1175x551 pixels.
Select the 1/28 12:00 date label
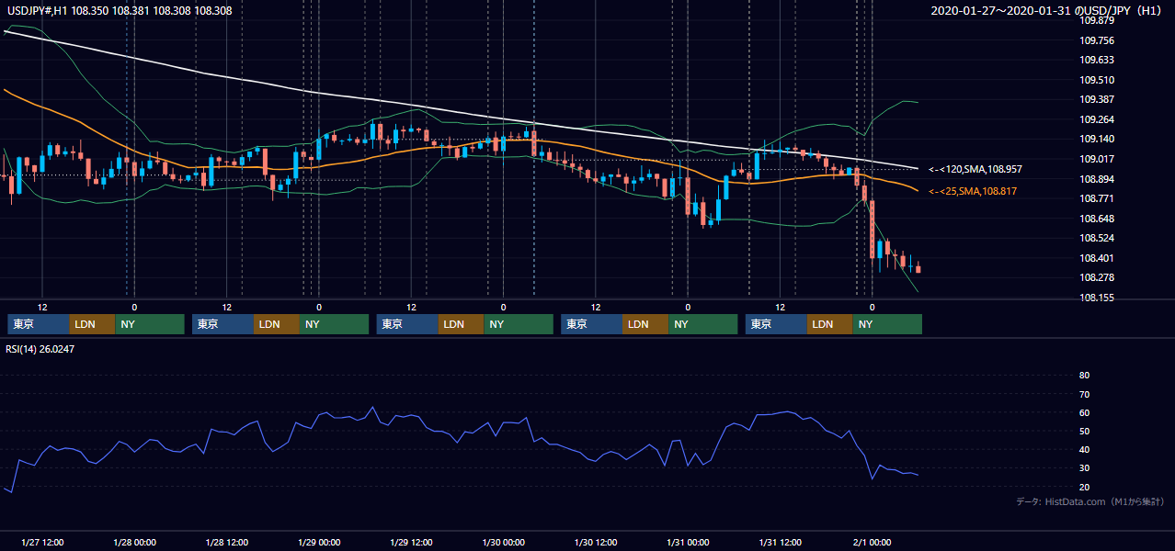(x=227, y=543)
